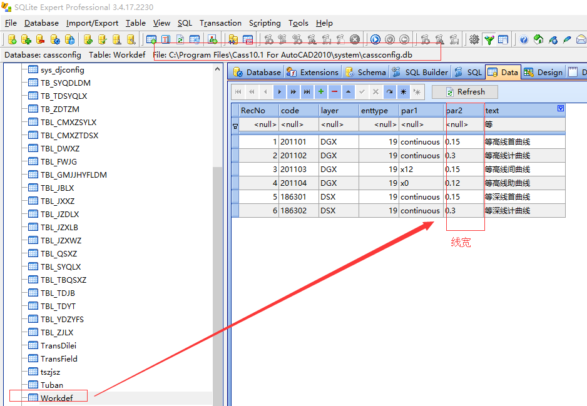The width and height of the screenshot is (587, 406).
Task: Open the SQL menu
Action: 185,23
